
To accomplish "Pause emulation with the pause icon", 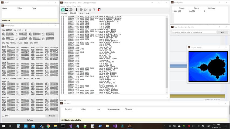I will (x=77, y=10).
